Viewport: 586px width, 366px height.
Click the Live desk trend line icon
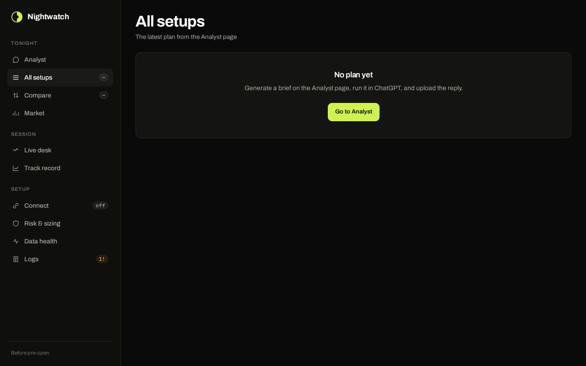tap(16, 151)
